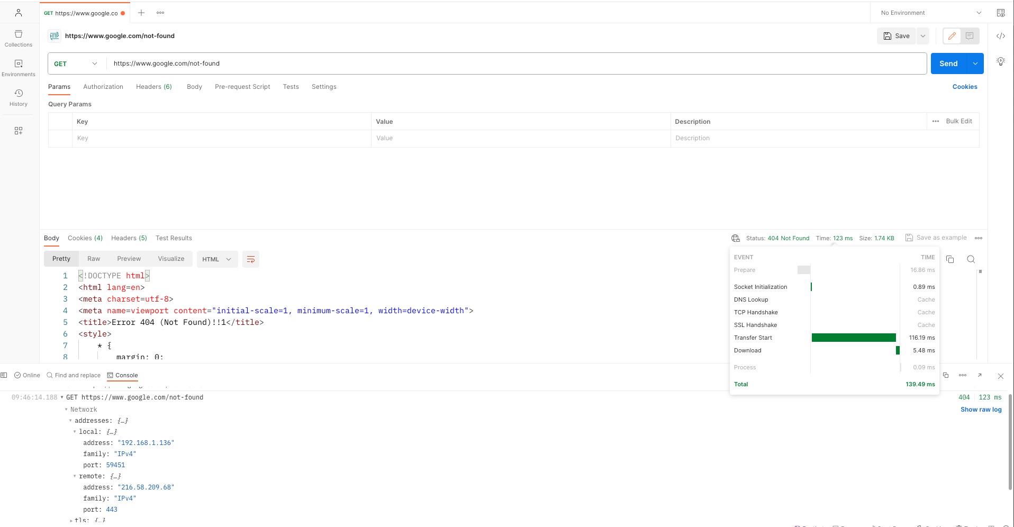Open query params three-dot options

pyautogui.click(x=936, y=121)
